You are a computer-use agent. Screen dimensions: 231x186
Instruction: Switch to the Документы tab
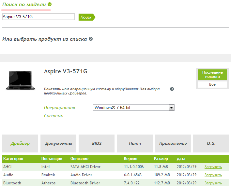58,143
